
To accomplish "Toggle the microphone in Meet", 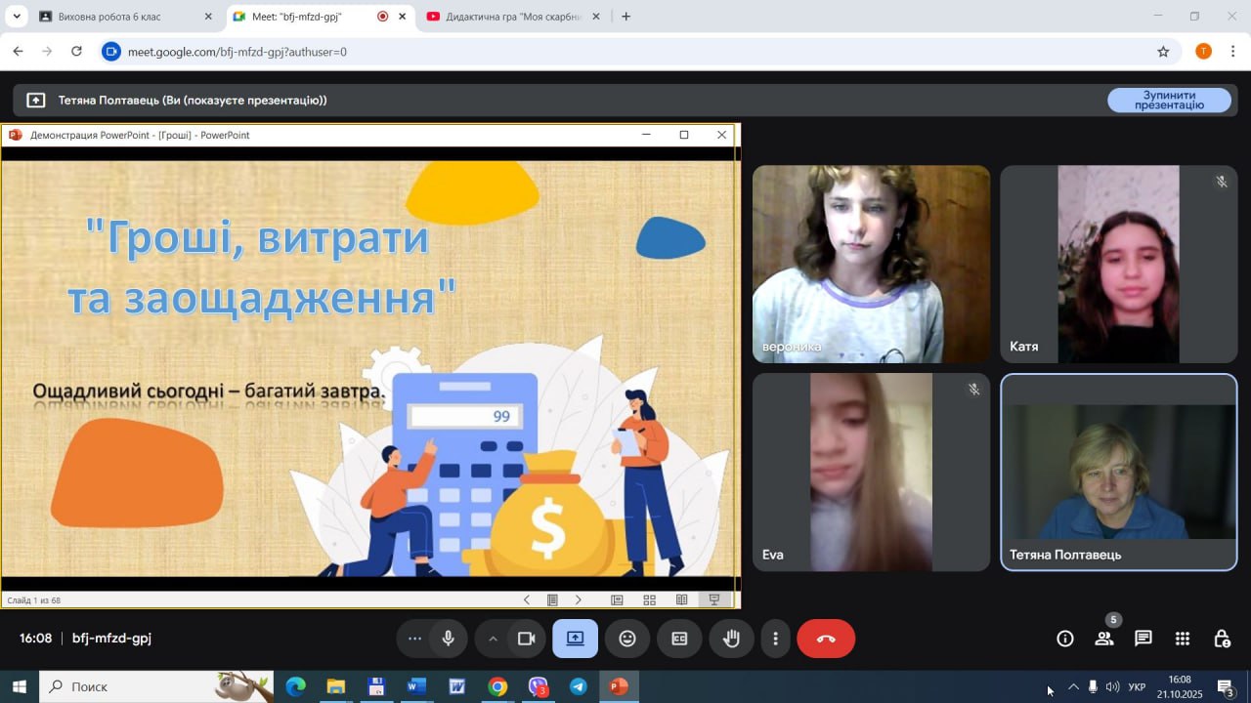I will [x=449, y=639].
